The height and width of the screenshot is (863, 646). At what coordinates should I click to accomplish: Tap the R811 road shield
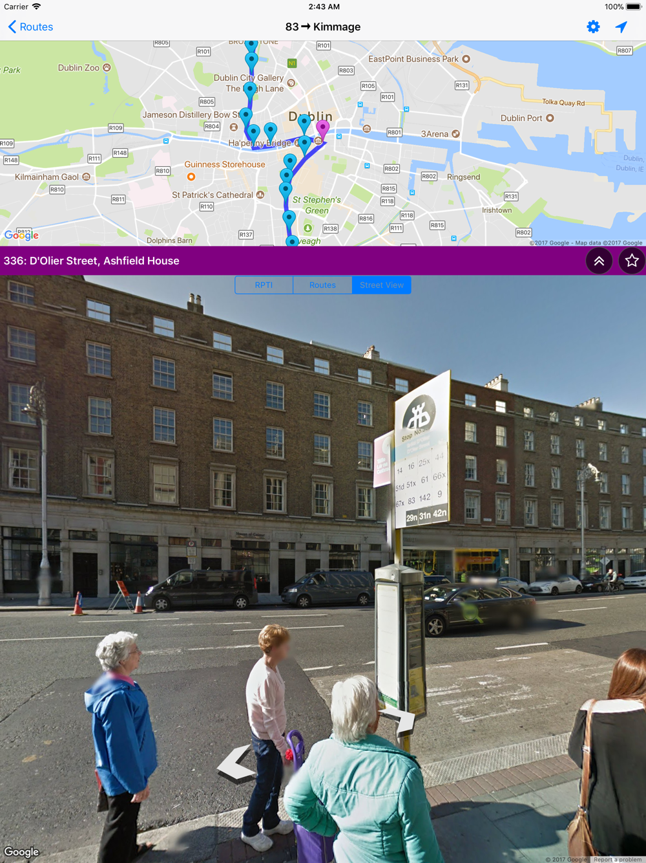click(118, 199)
